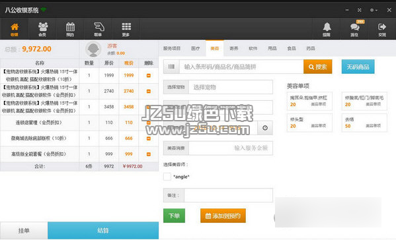
Task: Click the 9,972.00 total amount
Action: (x=36, y=49)
